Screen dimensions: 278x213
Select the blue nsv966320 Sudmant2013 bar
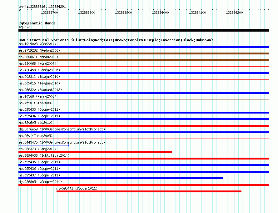[x=144, y=93]
